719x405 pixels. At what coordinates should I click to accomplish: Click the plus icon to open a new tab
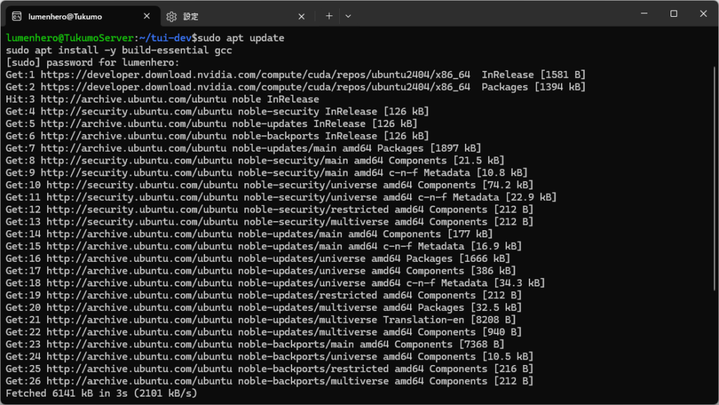click(x=329, y=15)
